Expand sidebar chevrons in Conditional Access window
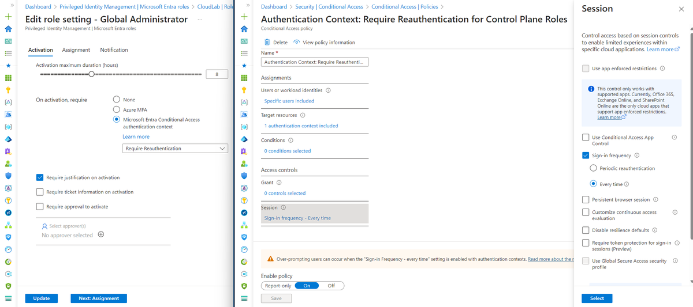This screenshot has width=693, height=307. click(x=248, y=5)
